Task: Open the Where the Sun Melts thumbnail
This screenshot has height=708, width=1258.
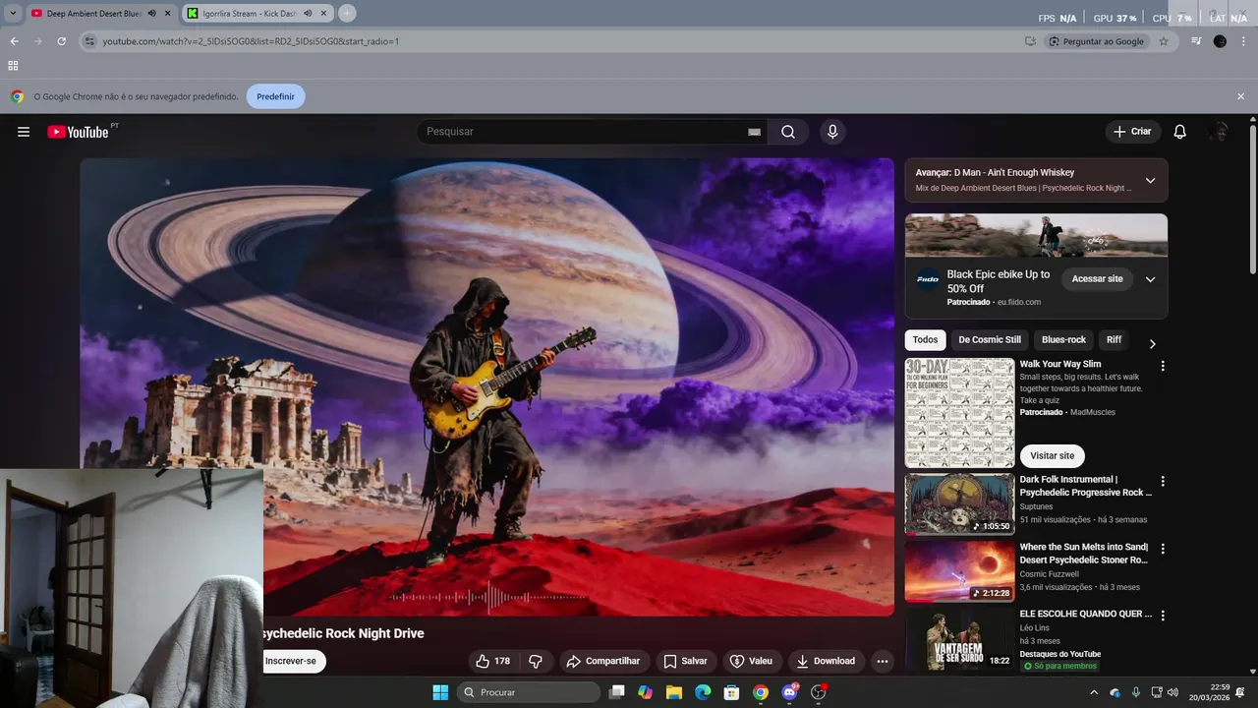Action: 959,570
